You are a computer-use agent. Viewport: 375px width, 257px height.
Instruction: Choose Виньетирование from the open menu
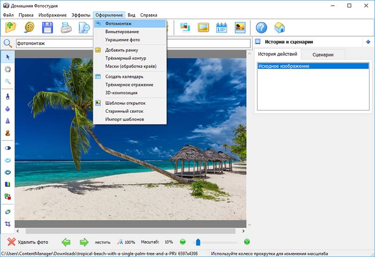(x=122, y=31)
